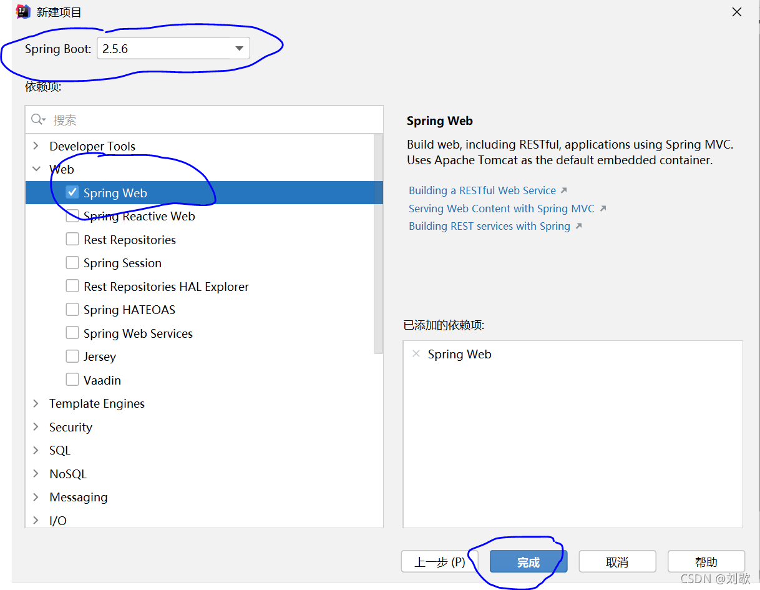This screenshot has height=590, width=760.
Task: Focus the dependency search field
Action: tap(205, 120)
